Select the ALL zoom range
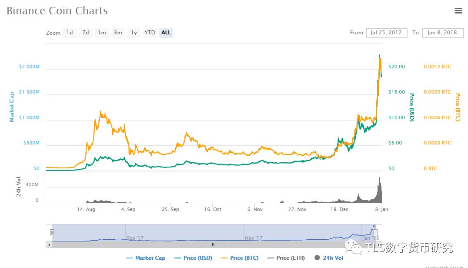Viewport: 468px width, 268px height. (x=166, y=33)
